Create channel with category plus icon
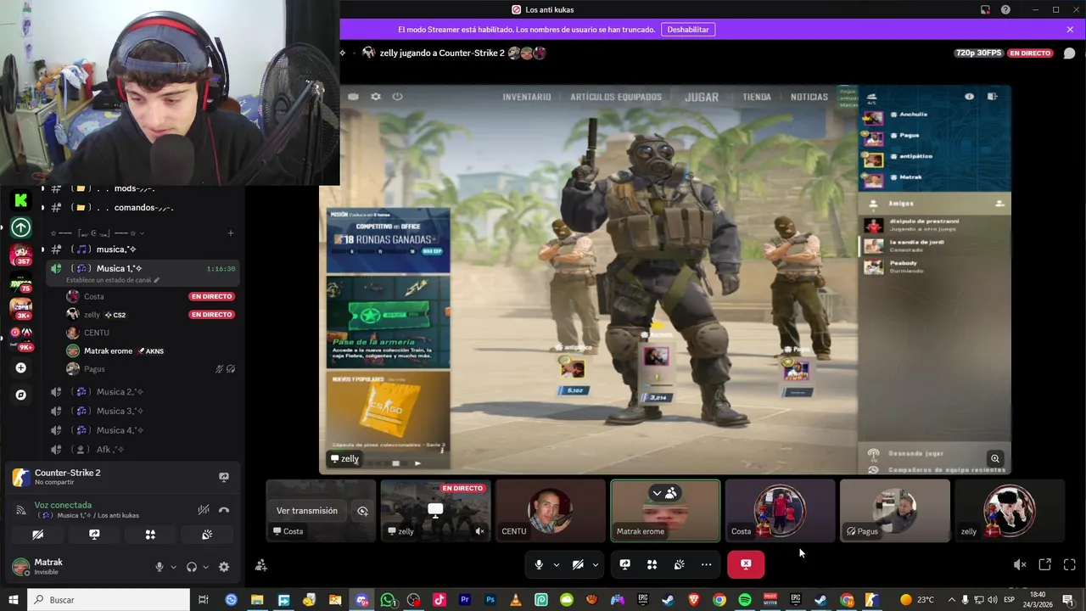1086x611 pixels. (x=231, y=233)
